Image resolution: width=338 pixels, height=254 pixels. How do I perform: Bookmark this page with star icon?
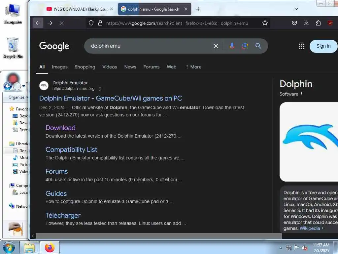coord(265,23)
